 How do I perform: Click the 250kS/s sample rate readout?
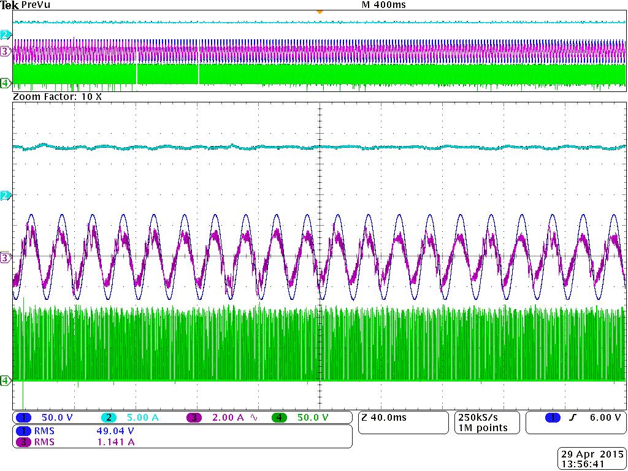[x=478, y=418]
